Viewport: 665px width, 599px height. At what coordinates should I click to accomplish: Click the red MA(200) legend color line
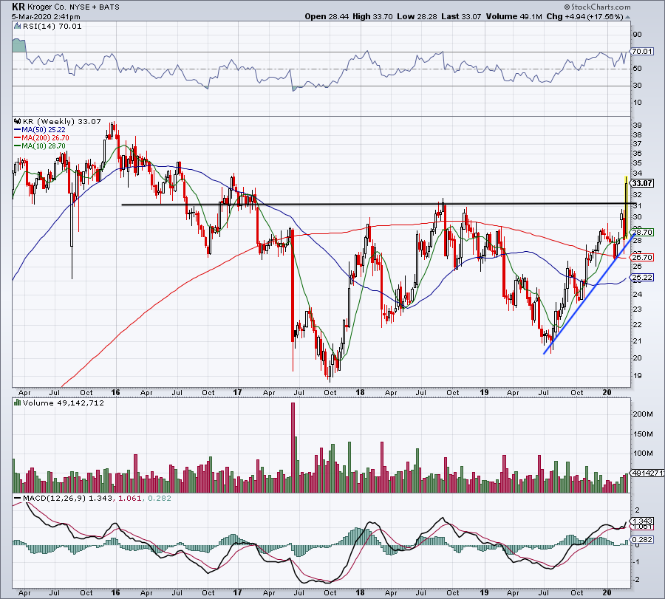coord(18,138)
